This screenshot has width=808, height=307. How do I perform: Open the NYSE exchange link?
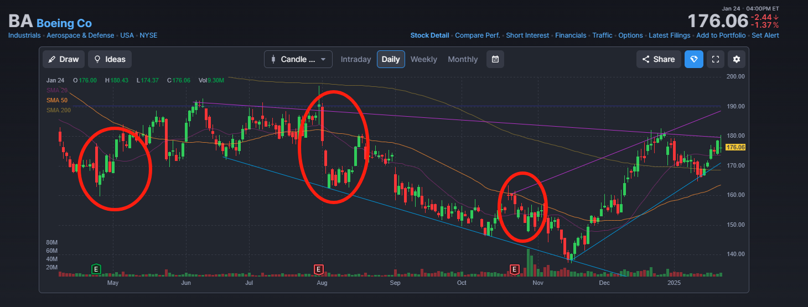[x=148, y=35]
